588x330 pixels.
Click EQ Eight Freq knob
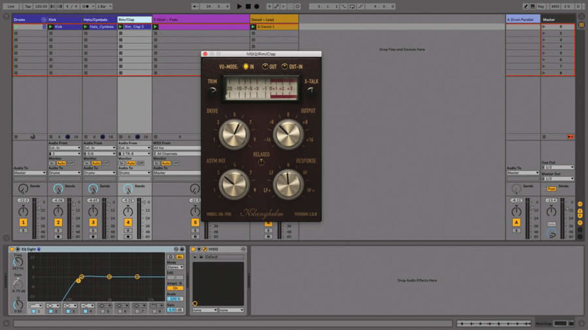pos(18,262)
